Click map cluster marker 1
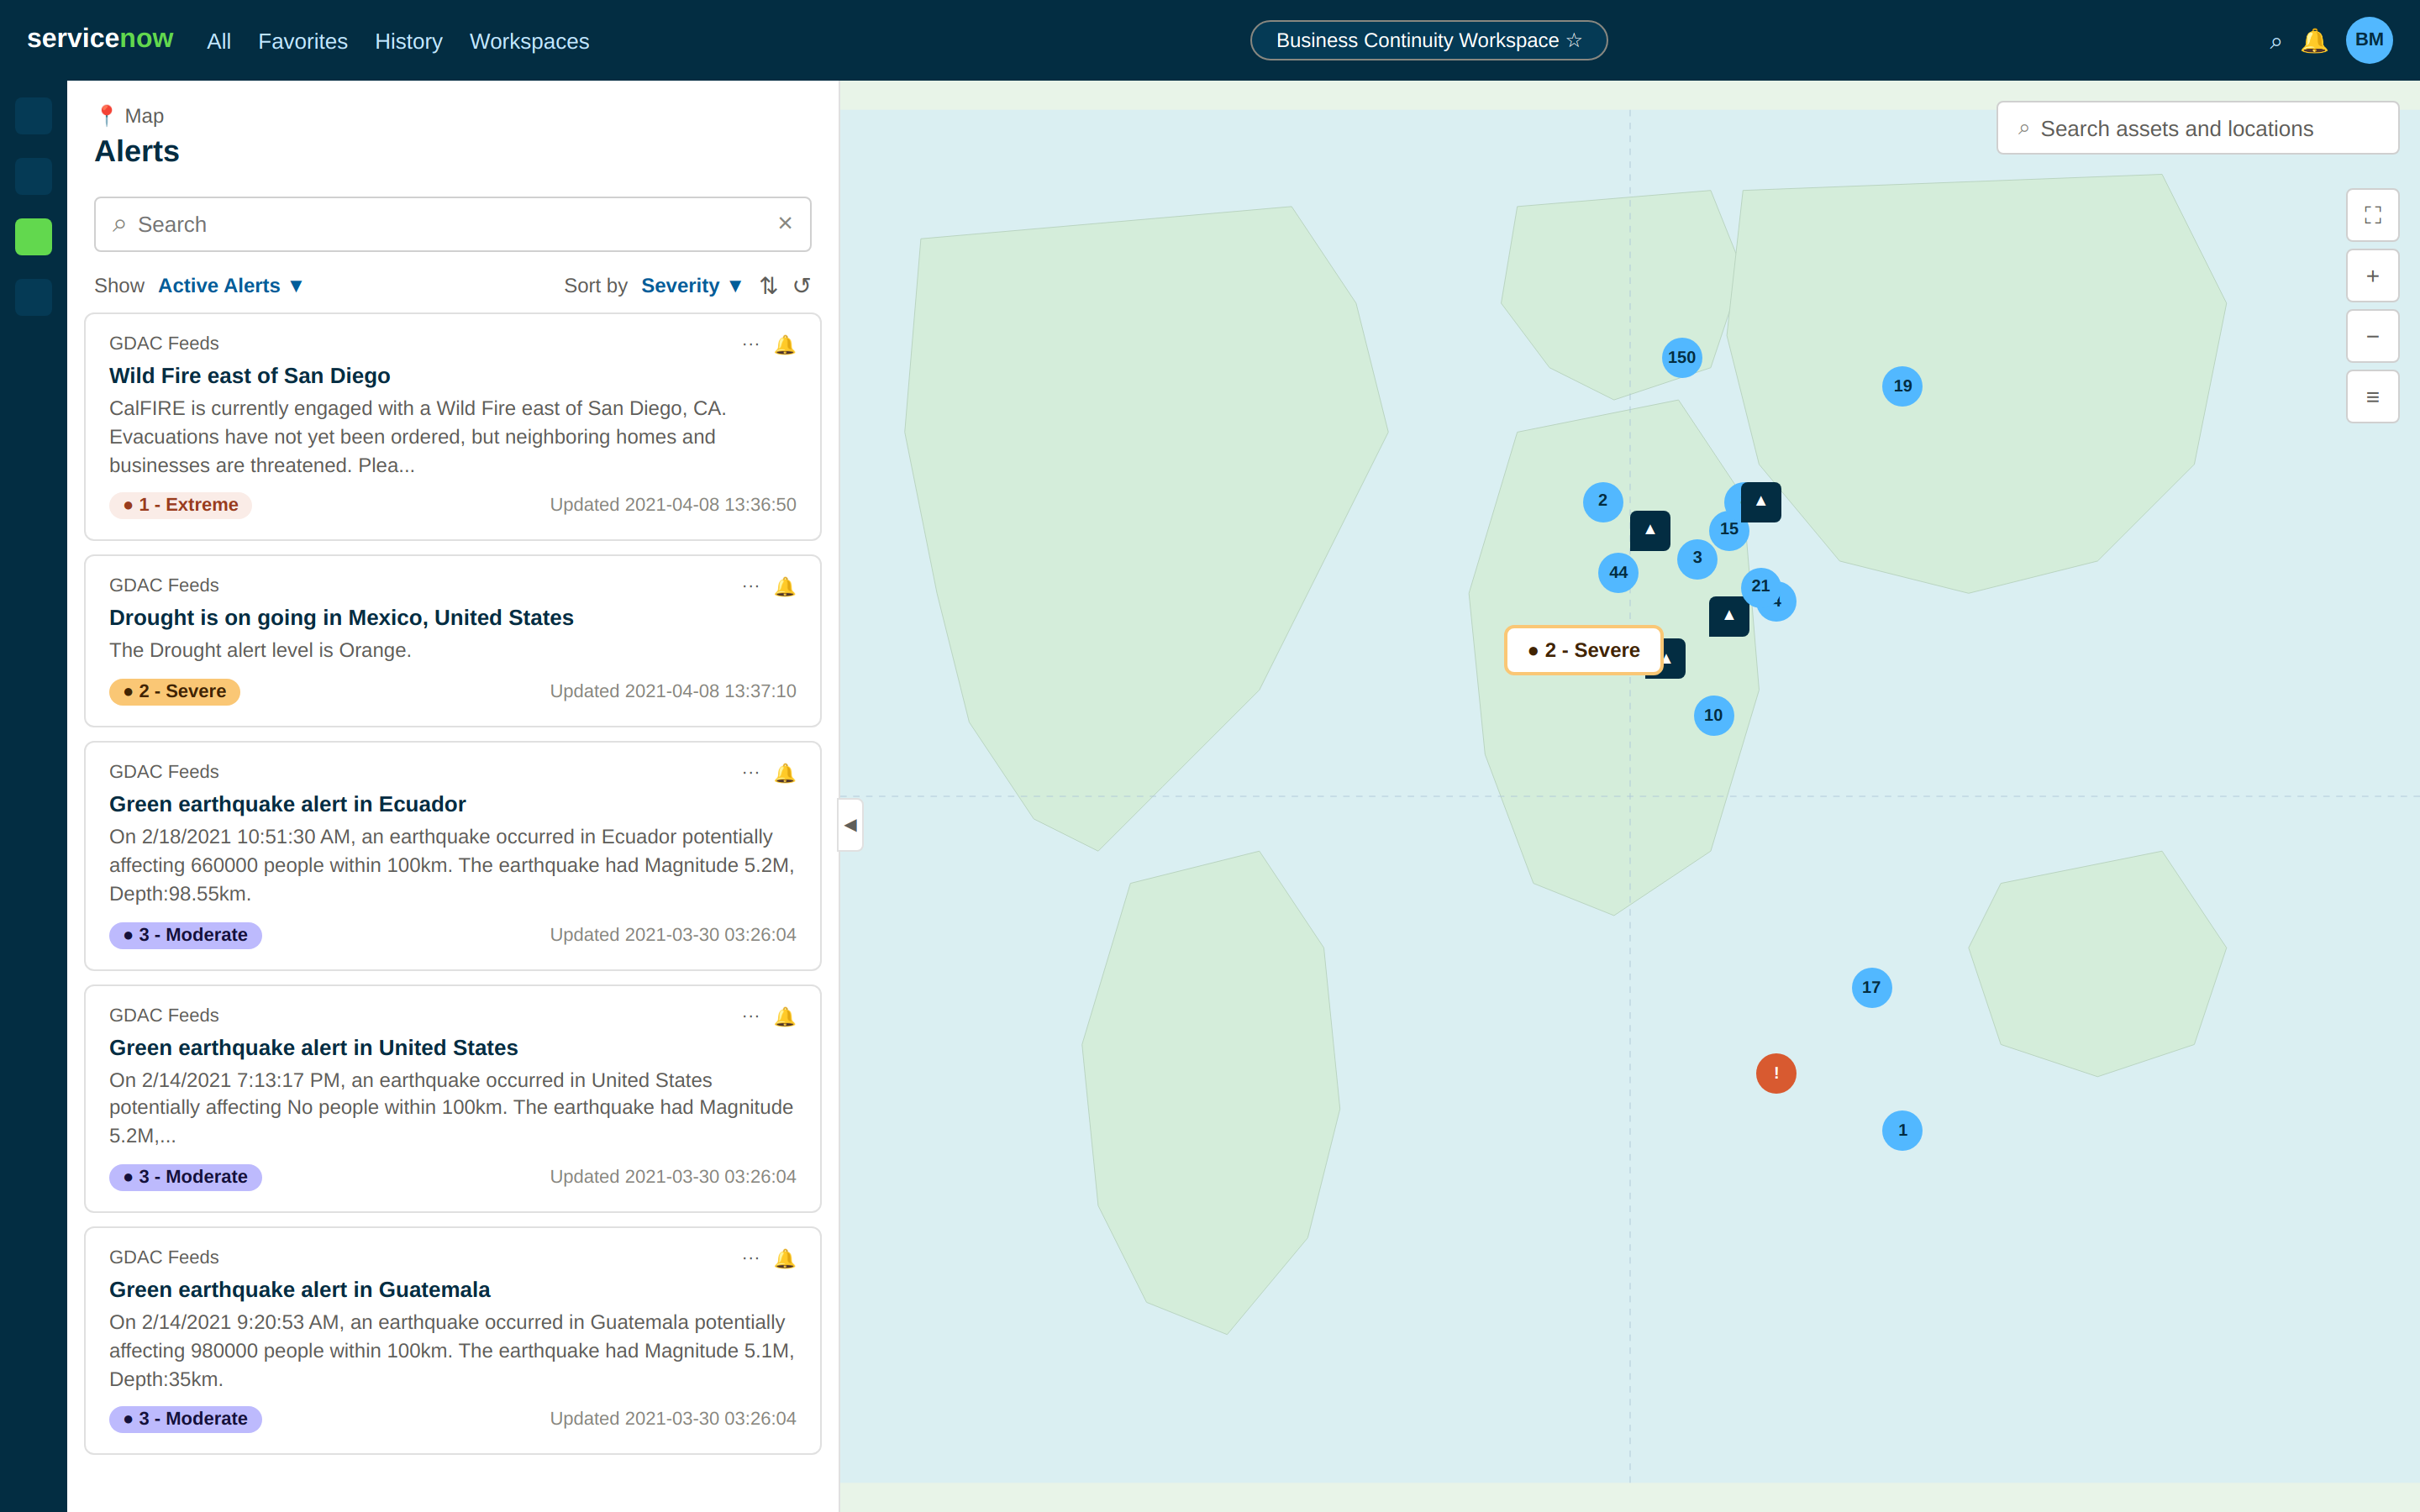The image size is (2420, 1512). coord(1902,1130)
